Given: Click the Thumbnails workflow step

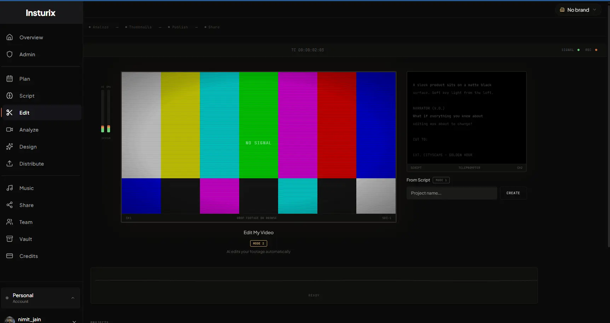Looking at the screenshot, I should (138, 27).
